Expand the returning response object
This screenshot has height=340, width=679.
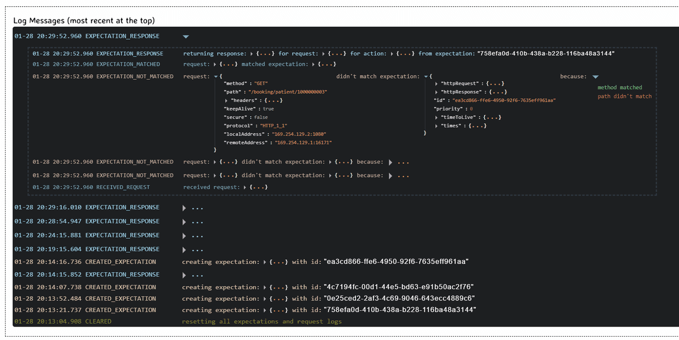[251, 54]
